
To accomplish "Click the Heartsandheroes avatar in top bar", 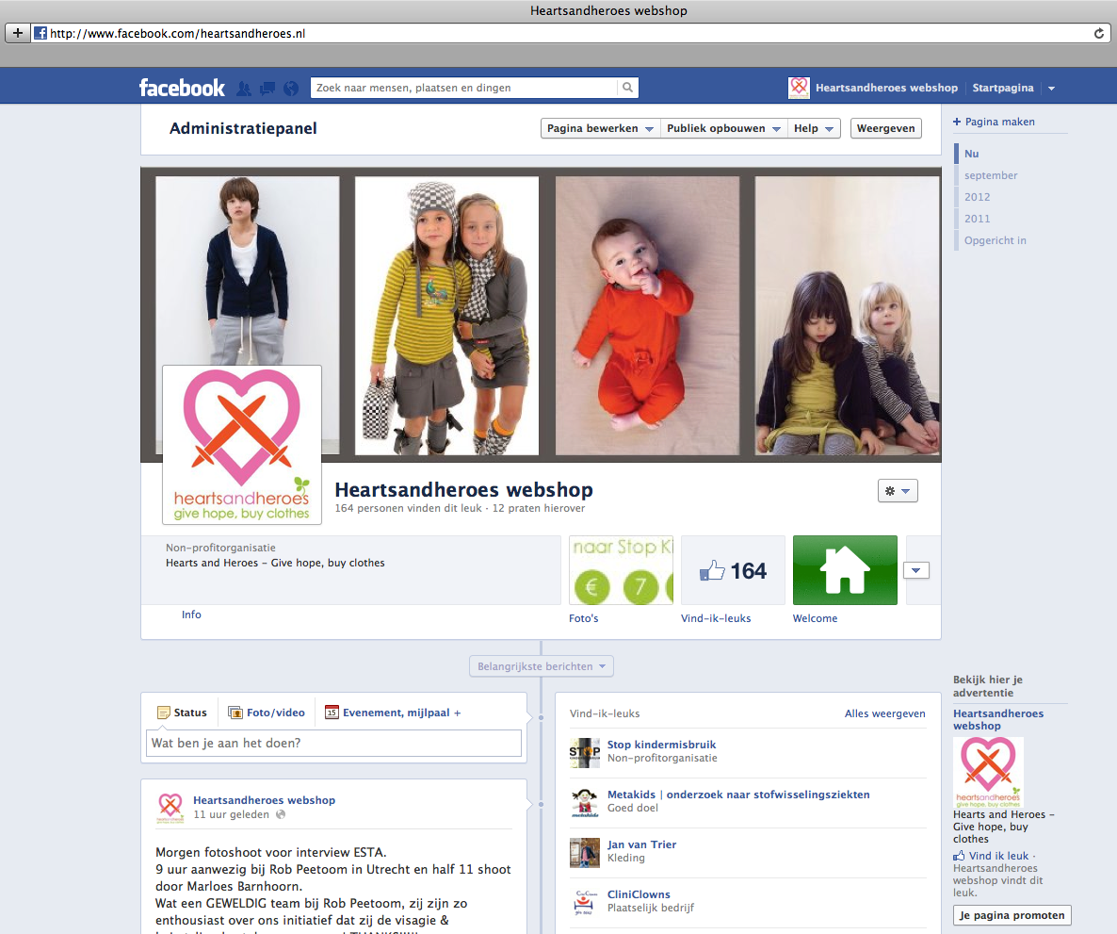I will tap(799, 88).
